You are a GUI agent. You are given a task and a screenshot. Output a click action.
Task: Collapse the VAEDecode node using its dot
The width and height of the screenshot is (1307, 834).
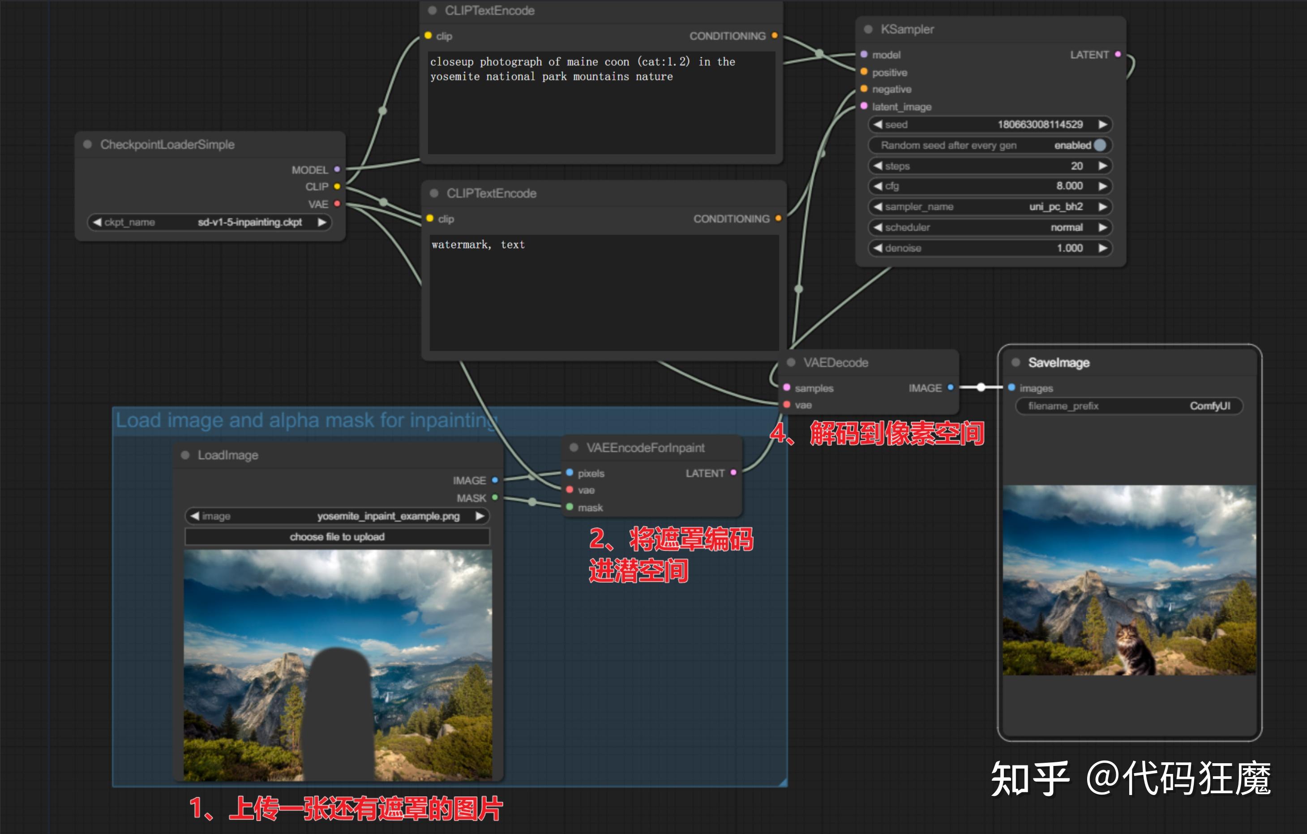(x=791, y=362)
